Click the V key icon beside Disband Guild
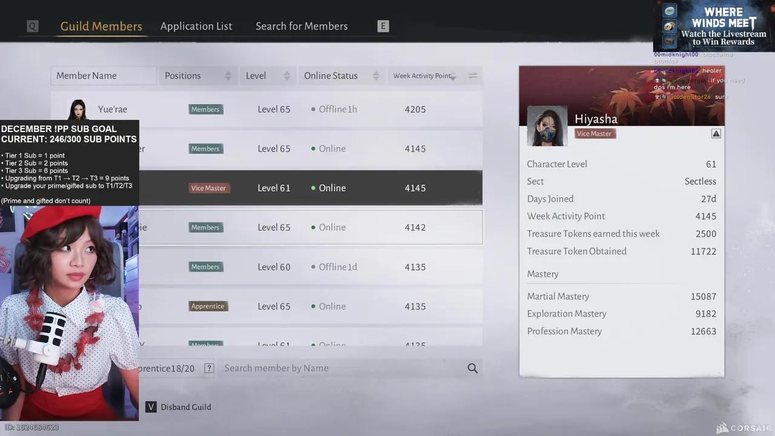The height and width of the screenshot is (436, 775). coord(151,407)
